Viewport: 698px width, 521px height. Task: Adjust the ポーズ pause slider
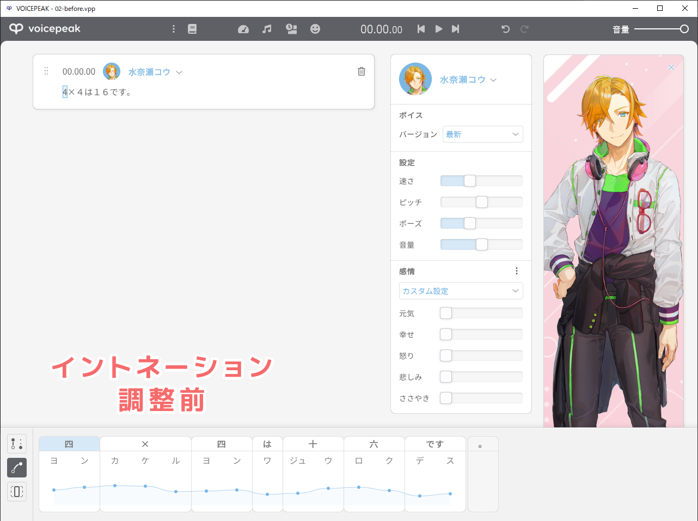click(481, 223)
